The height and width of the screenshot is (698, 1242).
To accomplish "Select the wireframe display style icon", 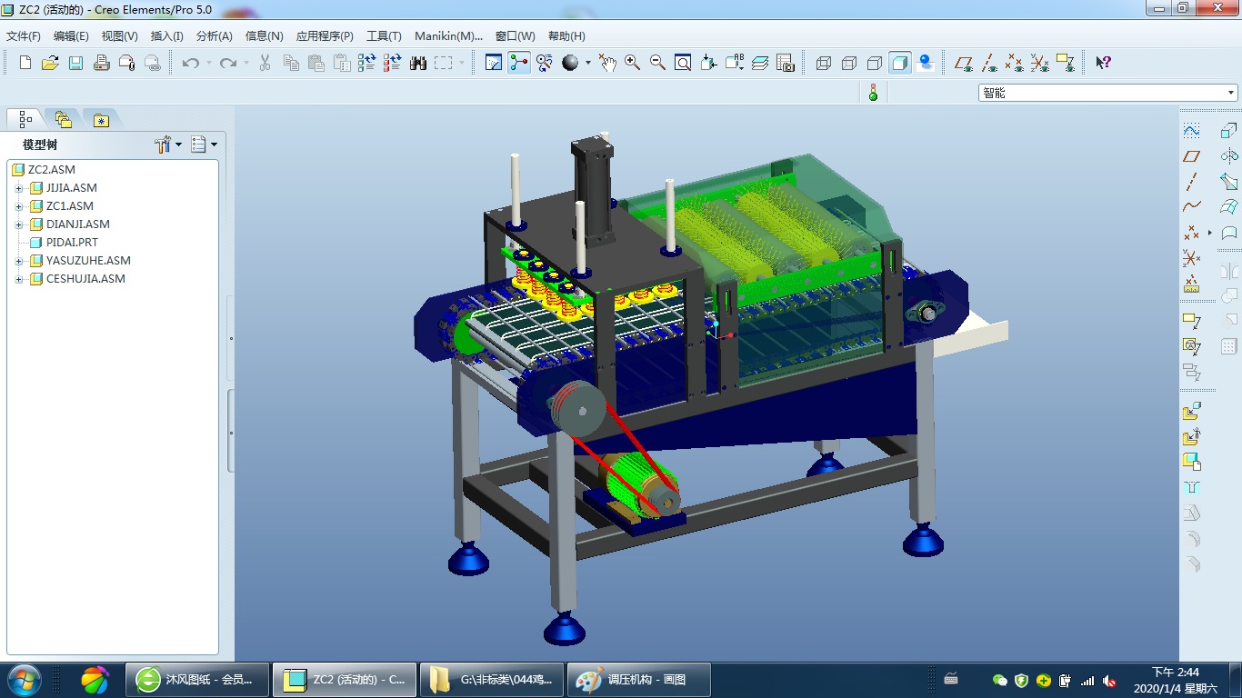I will (x=824, y=63).
